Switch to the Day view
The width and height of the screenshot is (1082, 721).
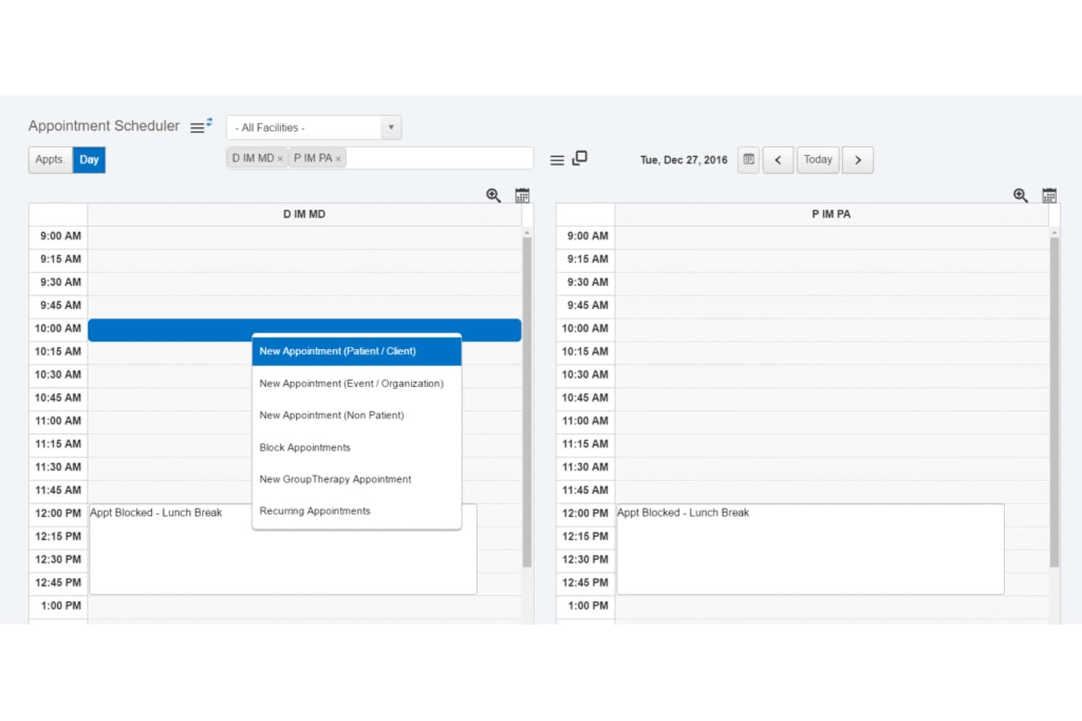(89, 160)
